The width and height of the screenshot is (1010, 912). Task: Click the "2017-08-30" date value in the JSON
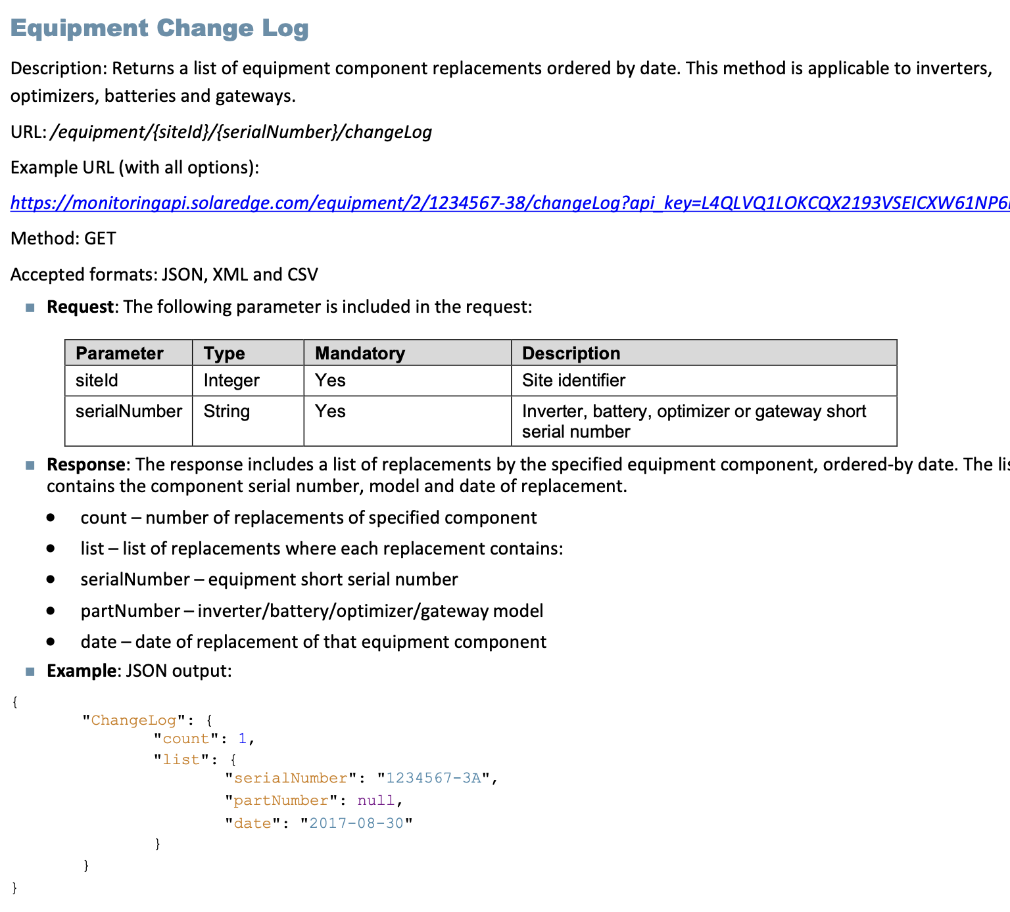356,823
